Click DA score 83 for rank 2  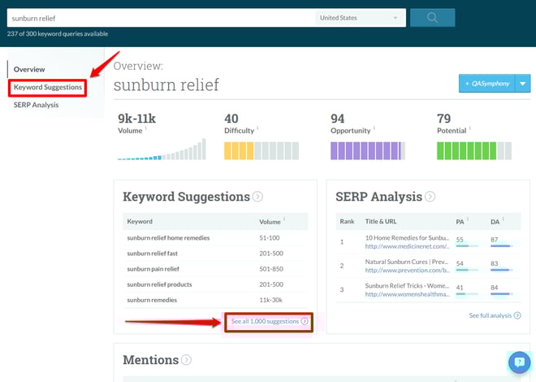point(495,263)
